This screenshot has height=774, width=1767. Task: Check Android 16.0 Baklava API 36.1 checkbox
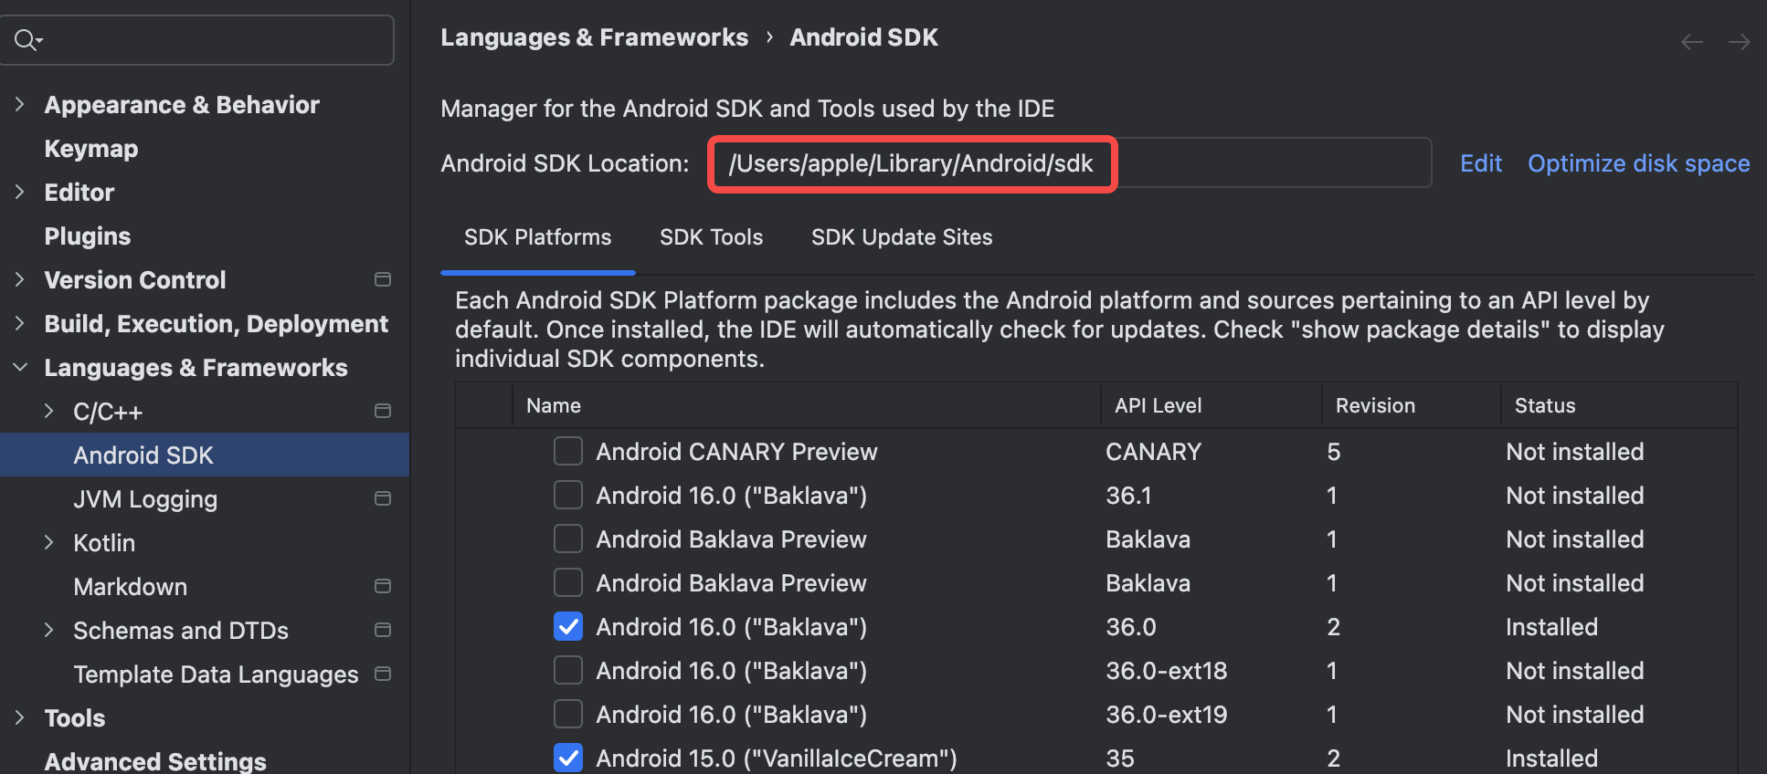click(568, 495)
